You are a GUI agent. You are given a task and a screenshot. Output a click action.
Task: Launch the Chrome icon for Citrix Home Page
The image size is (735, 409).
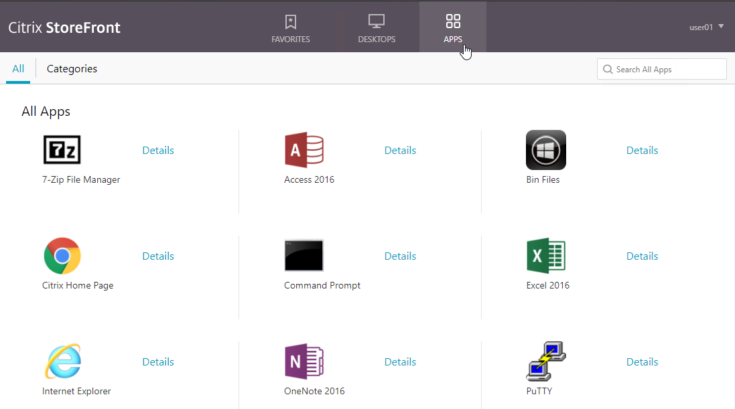[x=62, y=256]
